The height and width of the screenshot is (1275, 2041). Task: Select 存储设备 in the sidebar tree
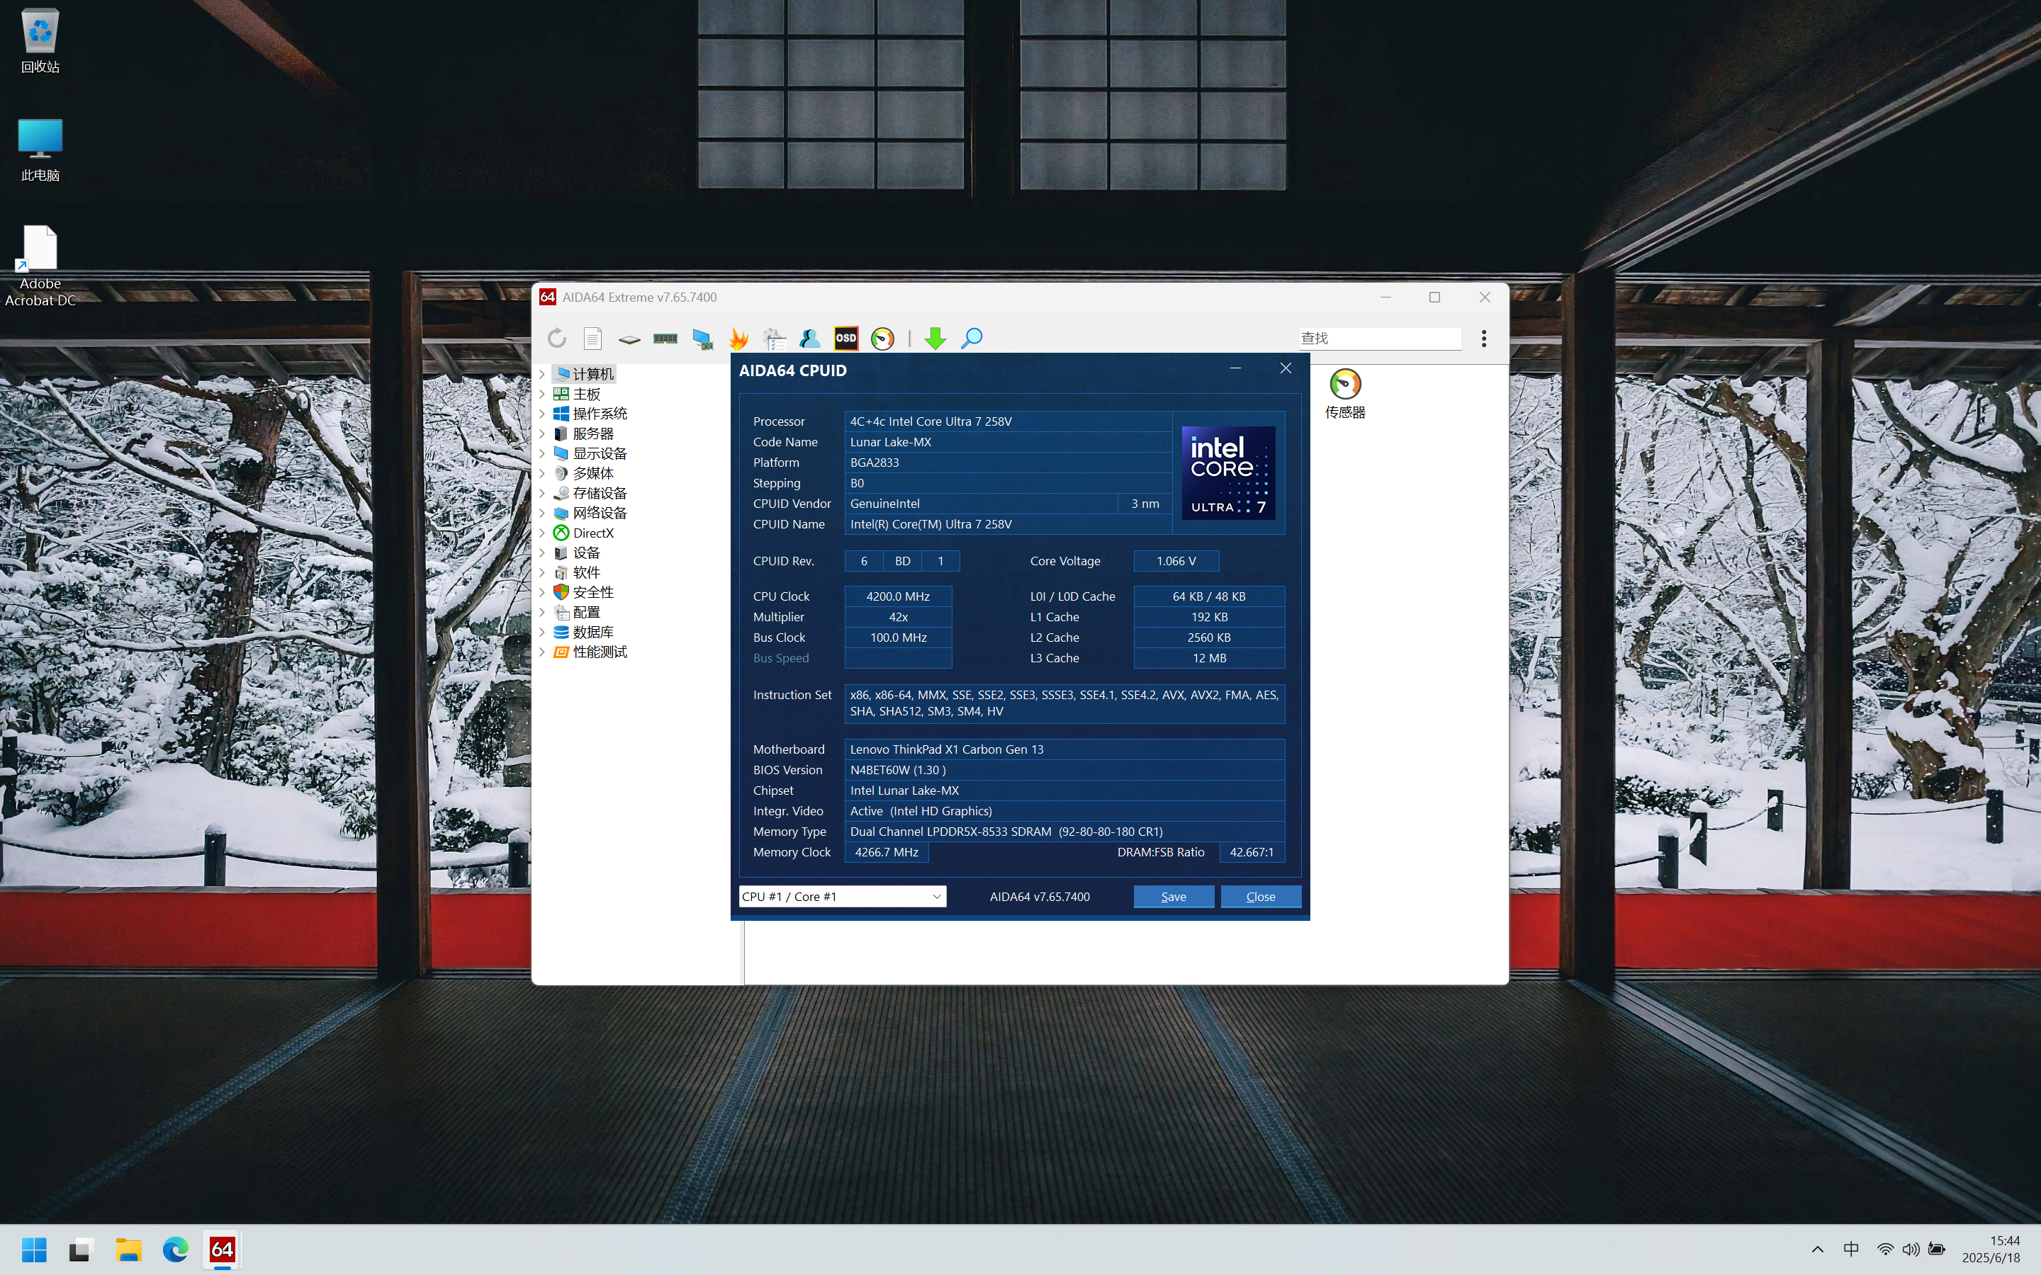(x=599, y=493)
